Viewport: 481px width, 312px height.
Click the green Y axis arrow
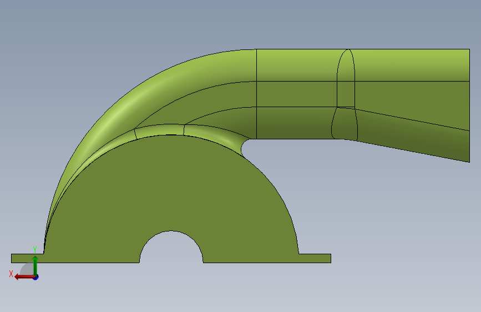tap(36, 265)
